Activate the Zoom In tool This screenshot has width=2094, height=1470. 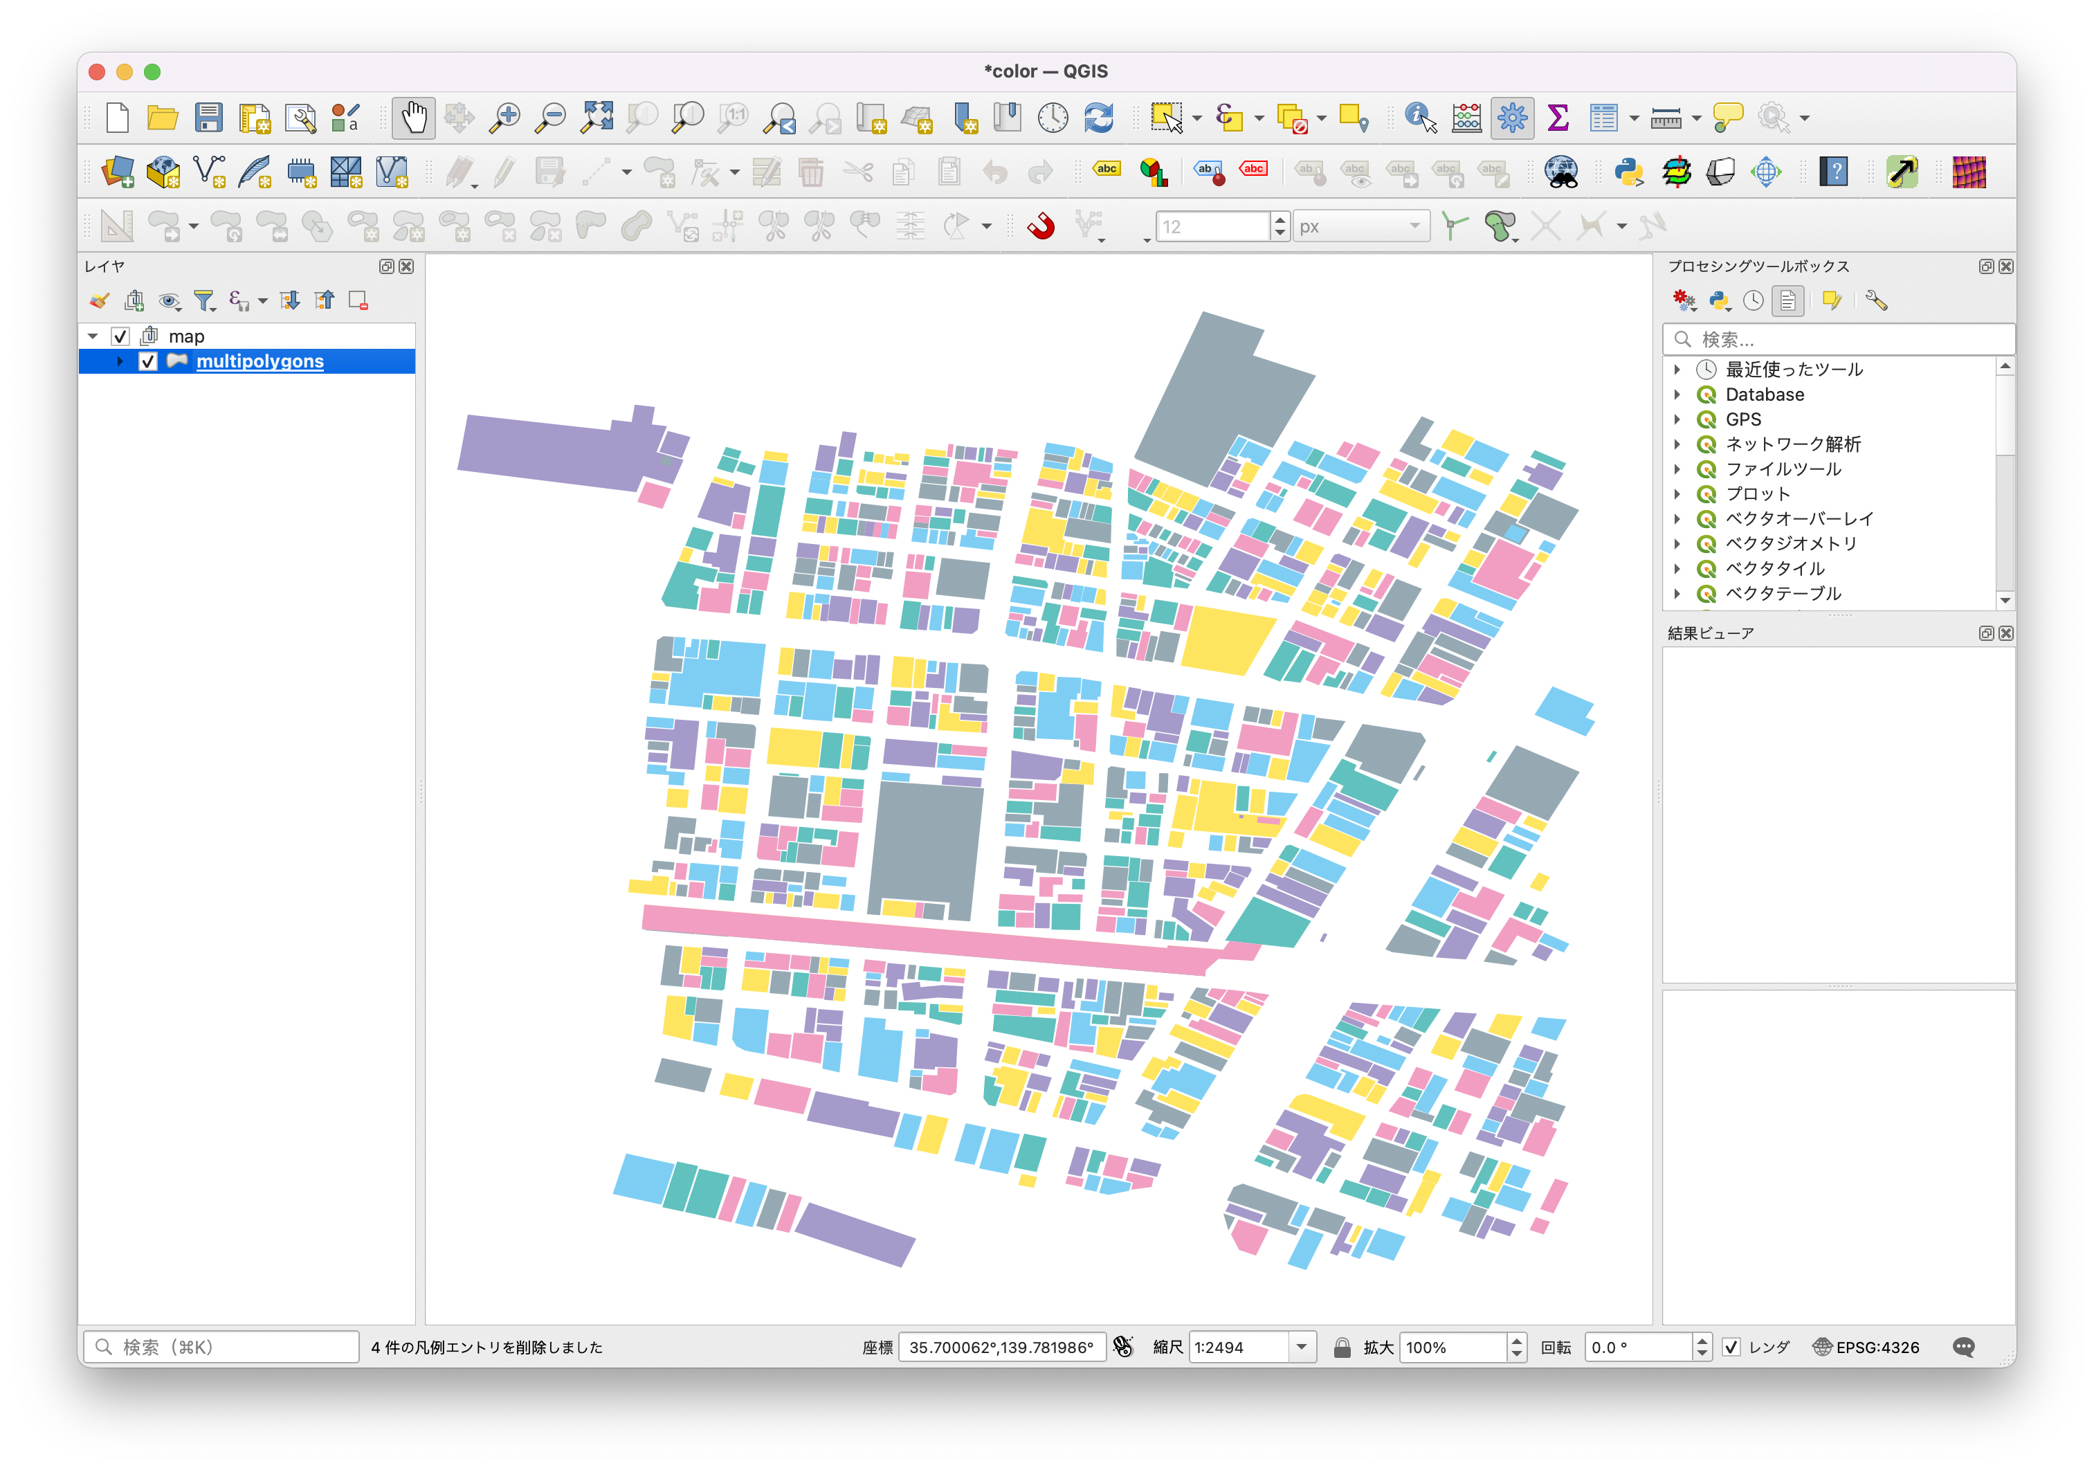[504, 118]
